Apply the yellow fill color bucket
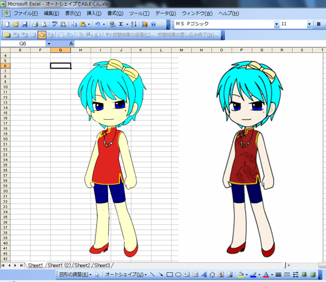326x282 pixels. coord(241,275)
